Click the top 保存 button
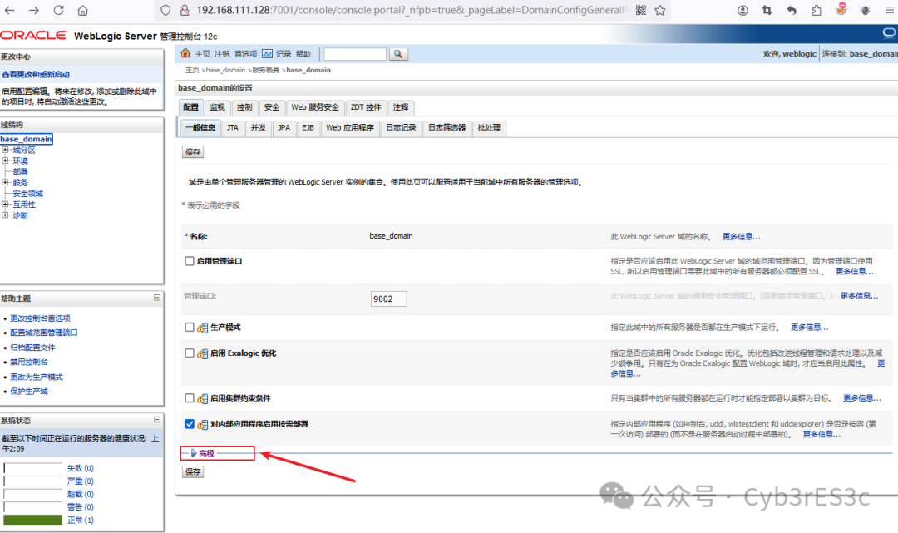The height and width of the screenshot is (533, 898). tap(193, 152)
